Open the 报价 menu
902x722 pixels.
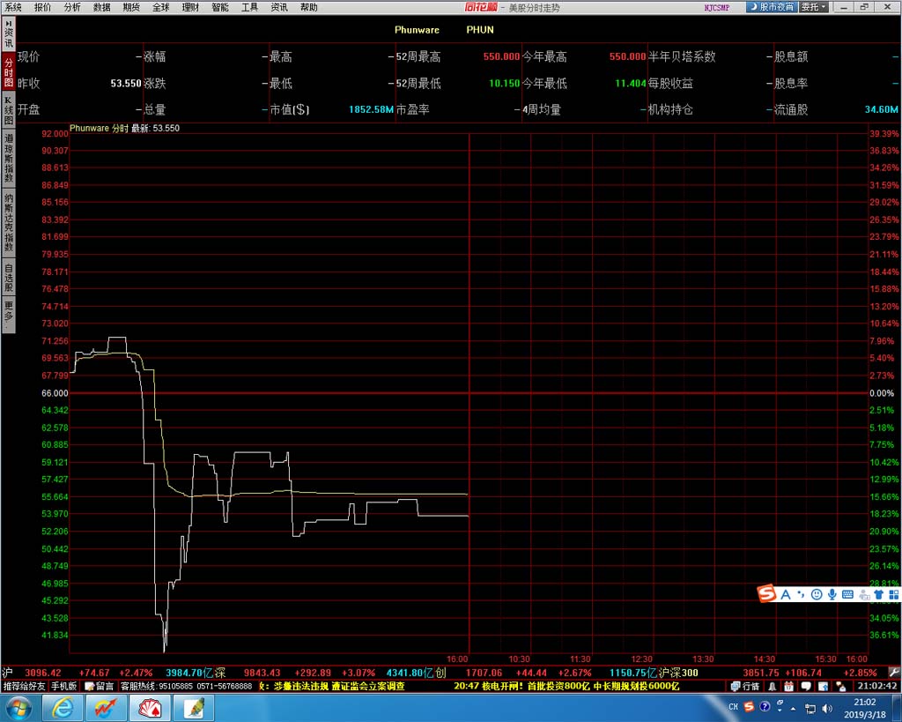point(42,7)
